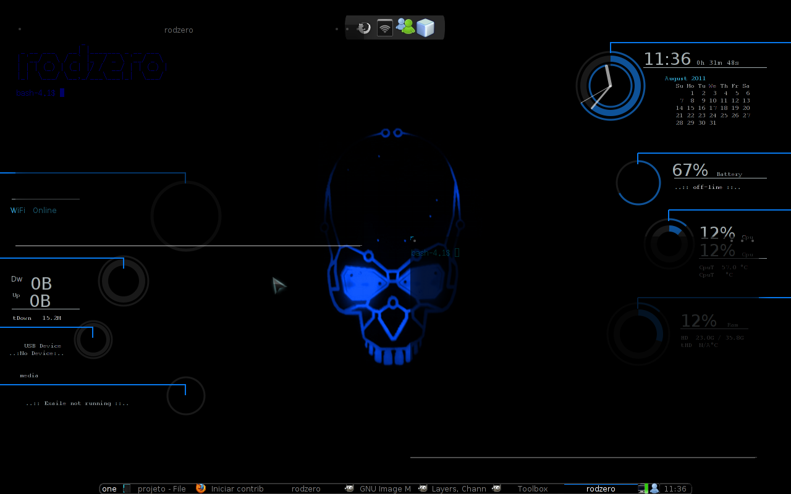Image resolution: width=791 pixels, height=494 pixels.
Task: Click the GIMP icon beside GNU Image M
Action: point(349,488)
